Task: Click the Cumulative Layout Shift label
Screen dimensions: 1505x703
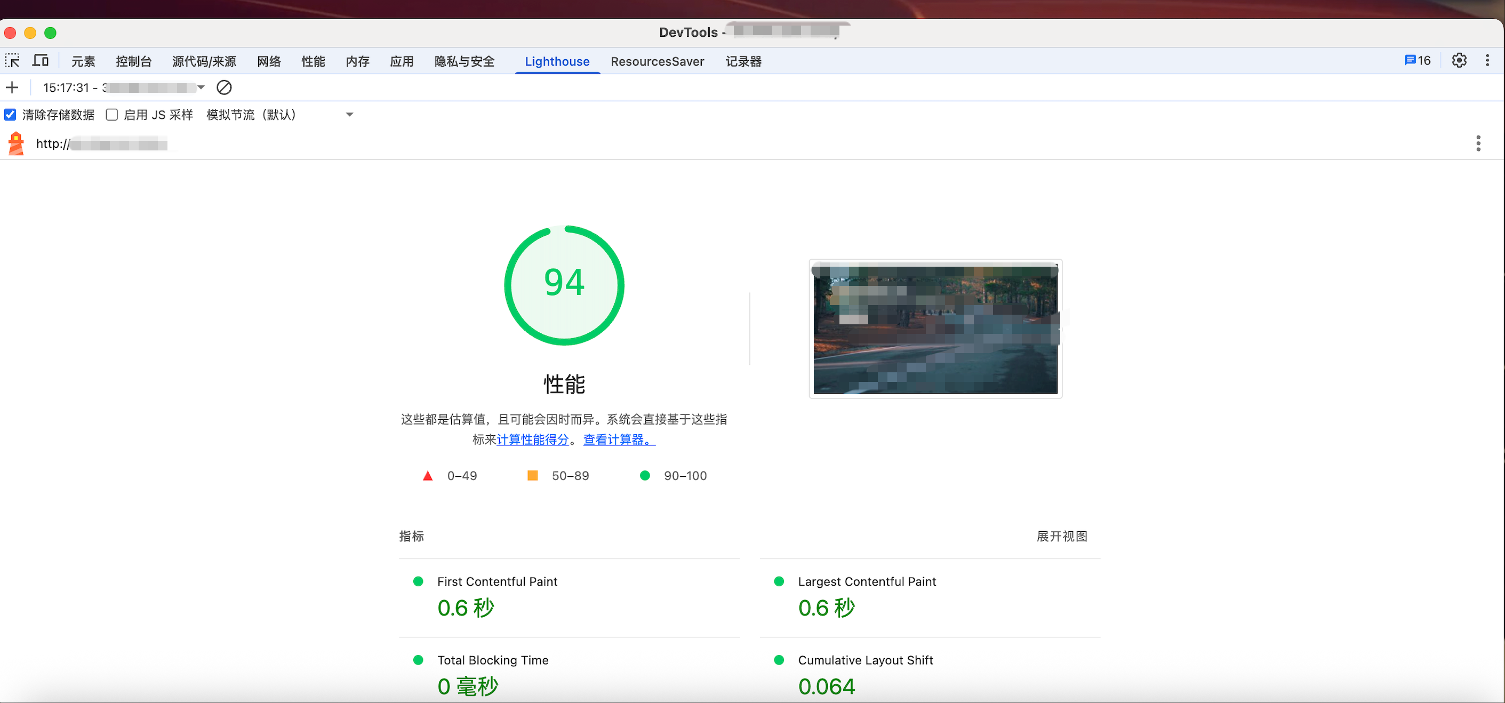Action: coord(865,660)
